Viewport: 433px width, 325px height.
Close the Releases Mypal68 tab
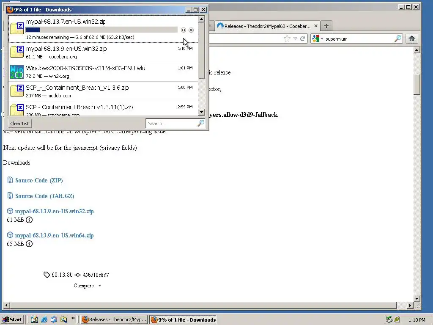[x=315, y=26]
